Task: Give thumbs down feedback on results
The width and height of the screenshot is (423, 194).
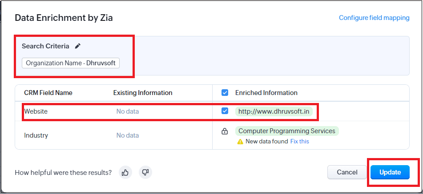Action: tap(145, 172)
